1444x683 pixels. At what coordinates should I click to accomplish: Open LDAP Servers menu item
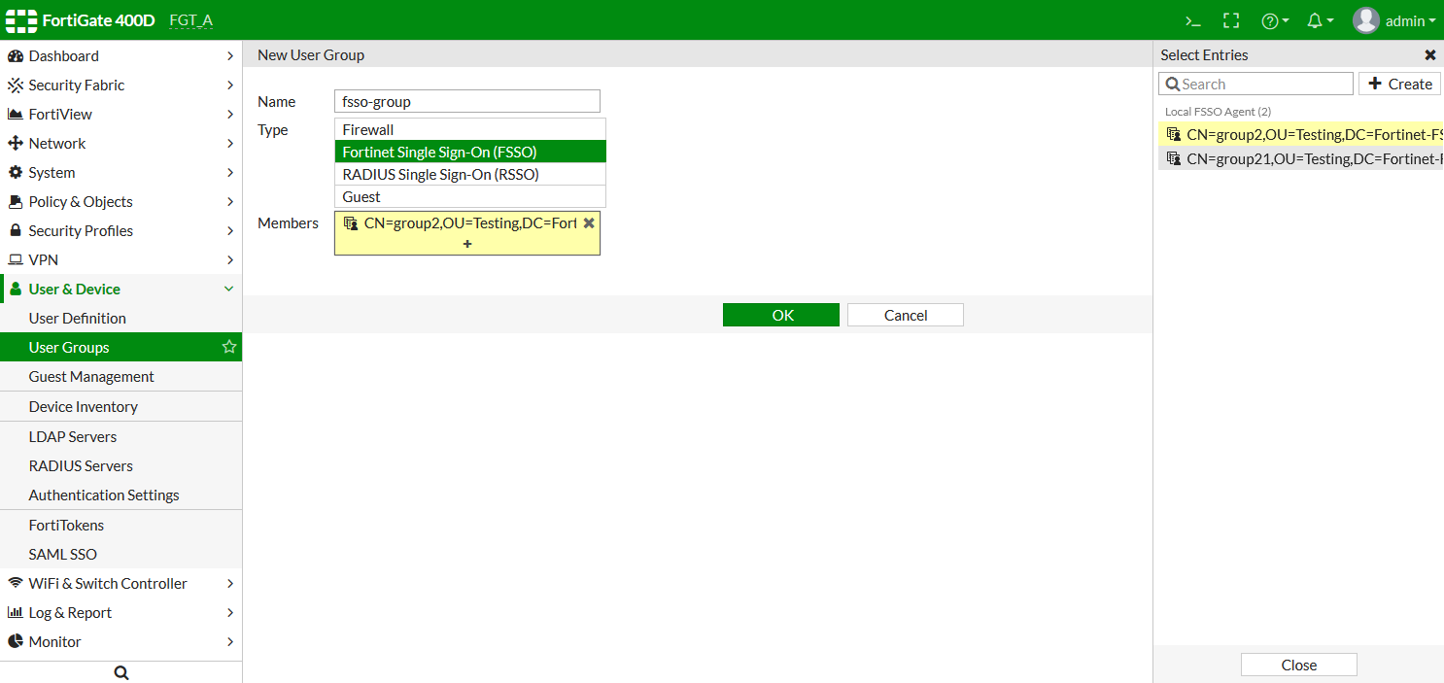coord(121,436)
